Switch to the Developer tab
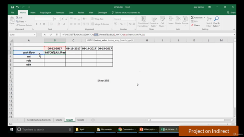Screen dimensions: 244x137 tap(103, 13)
